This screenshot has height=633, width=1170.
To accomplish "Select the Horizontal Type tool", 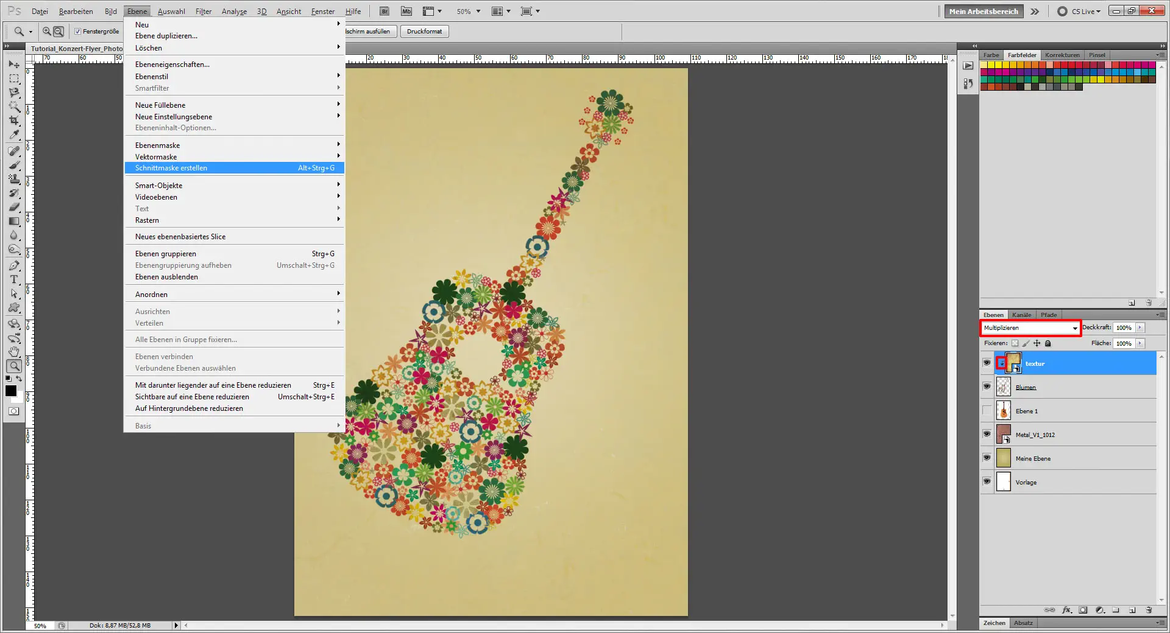I will coord(14,279).
